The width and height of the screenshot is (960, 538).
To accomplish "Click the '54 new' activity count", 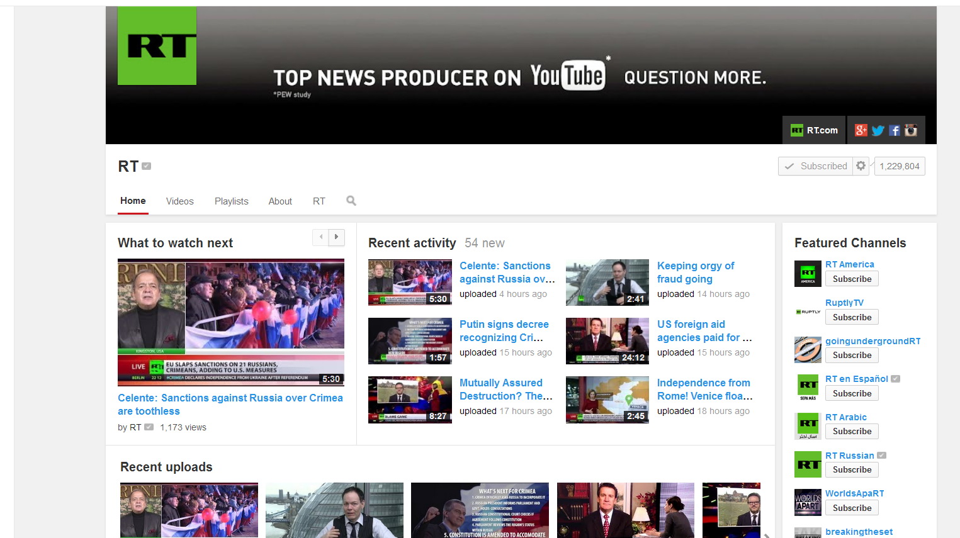I will (x=485, y=243).
